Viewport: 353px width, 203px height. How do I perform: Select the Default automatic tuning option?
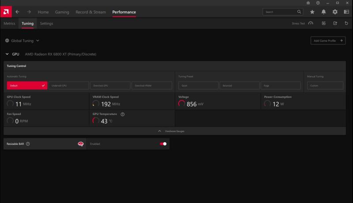[x=26, y=85]
